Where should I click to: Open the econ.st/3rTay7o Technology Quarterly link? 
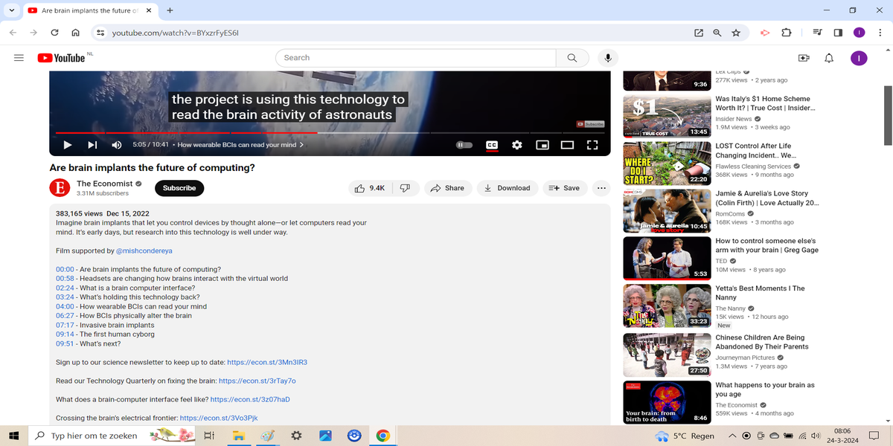257,381
